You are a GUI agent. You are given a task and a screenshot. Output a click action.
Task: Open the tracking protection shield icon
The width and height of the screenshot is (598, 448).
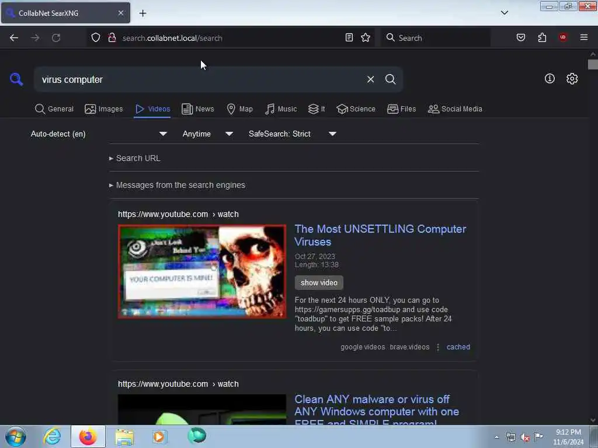pyautogui.click(x=96, y=38)
